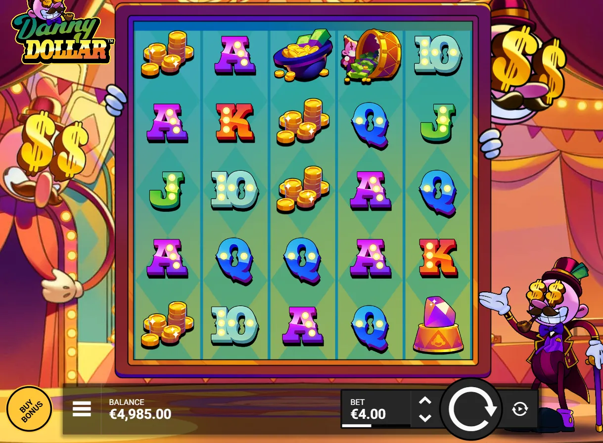This screenshot has width=603, height=443.
Task: Click the 10 symbol at top of reel five
Action: tap(438, 54)
